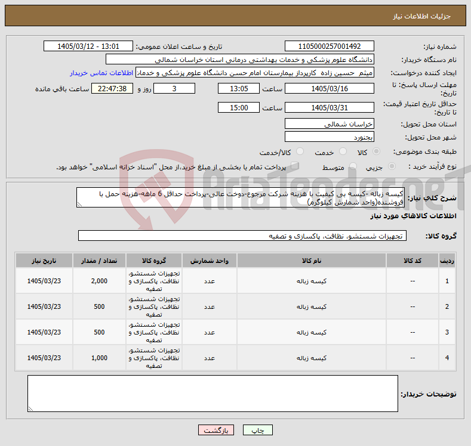The width and height of the screenshot is (471, 446).
Task: Click the buyer notes resize handle
Action: [30, 409]
